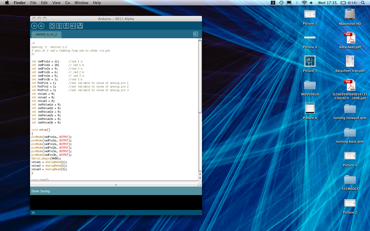
Task: Click the 'void setup()' code line
Action: [x=41, y=130]
